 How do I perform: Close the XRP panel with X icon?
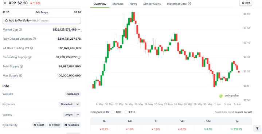5,3
